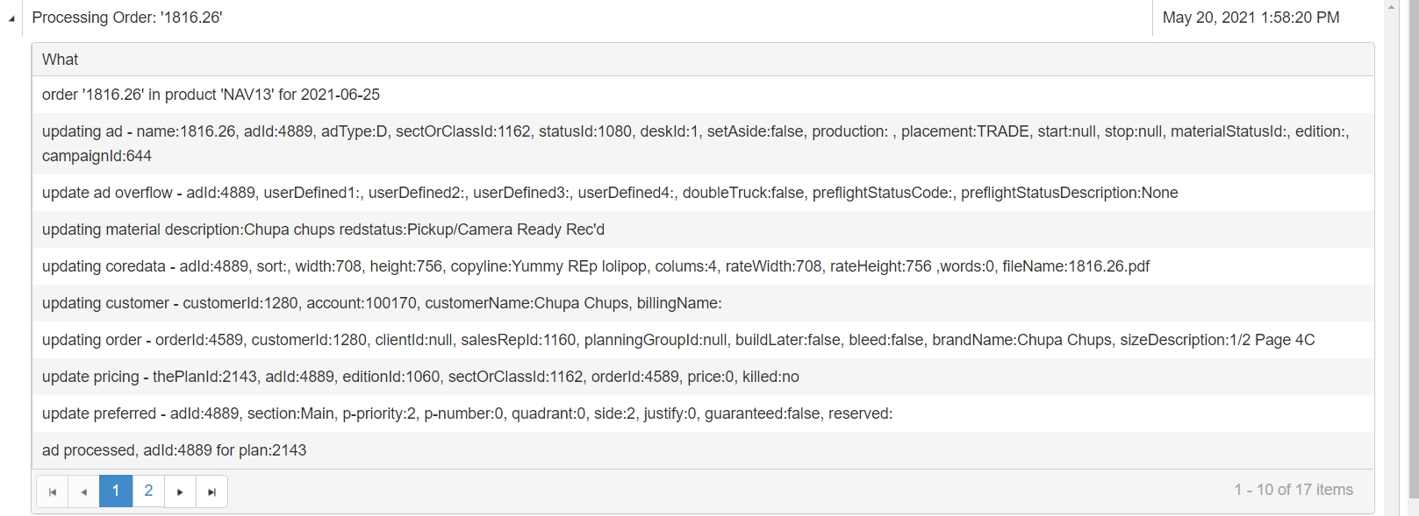Select the 'updating customer' log row

(x=382, y=303)
